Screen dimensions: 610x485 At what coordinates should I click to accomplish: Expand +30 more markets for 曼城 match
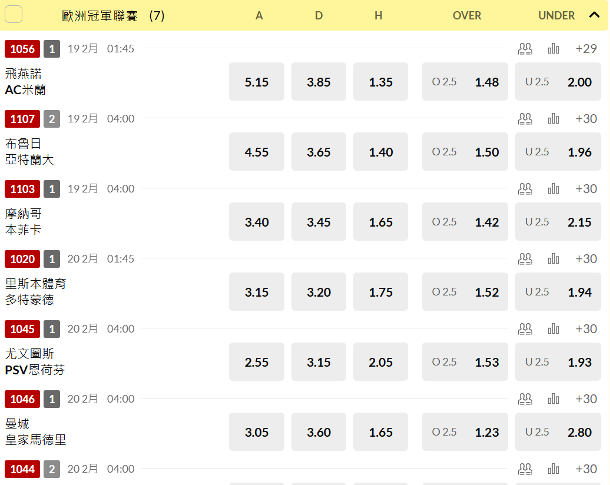(586, 399)
